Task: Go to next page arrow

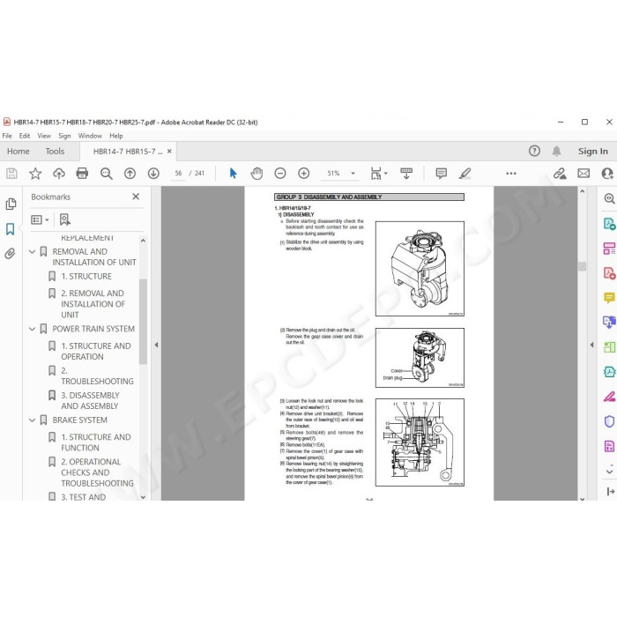Action: [153, 173]
